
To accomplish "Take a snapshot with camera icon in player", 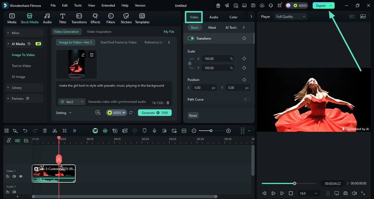I will [x=346, y=193].
